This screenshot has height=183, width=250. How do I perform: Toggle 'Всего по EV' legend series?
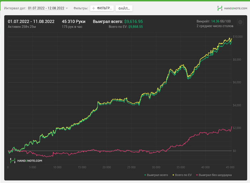182,175
